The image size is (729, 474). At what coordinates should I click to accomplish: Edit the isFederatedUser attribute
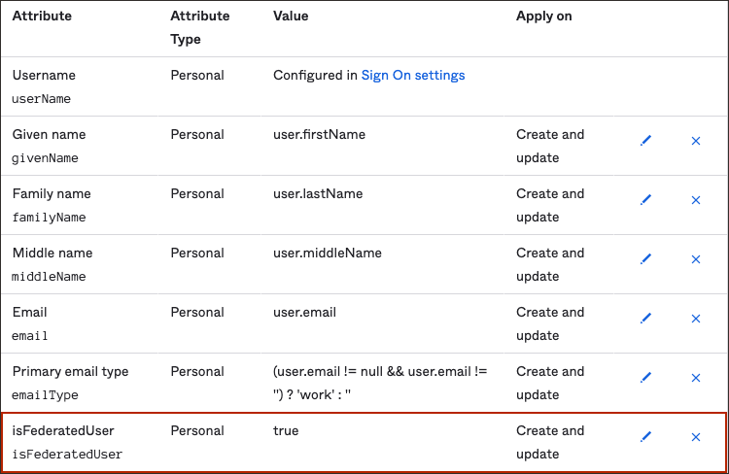[645, 437]
